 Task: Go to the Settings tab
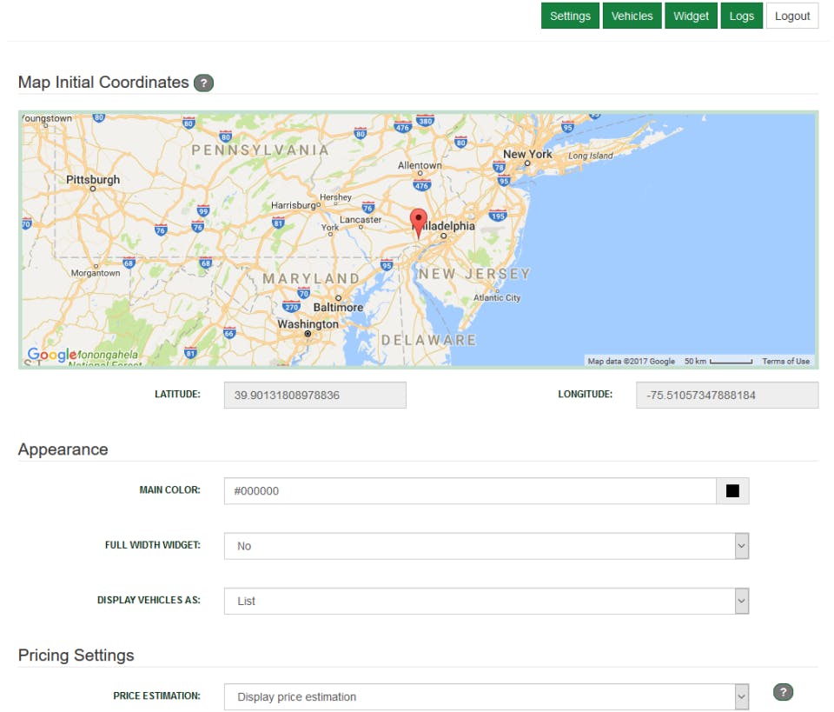[x=570, y=16]
